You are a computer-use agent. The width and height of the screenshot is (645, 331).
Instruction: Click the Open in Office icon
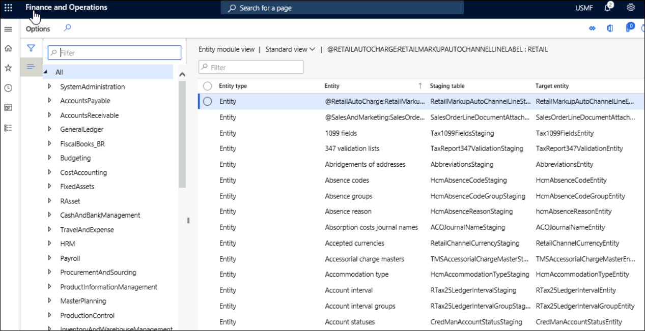609,28
